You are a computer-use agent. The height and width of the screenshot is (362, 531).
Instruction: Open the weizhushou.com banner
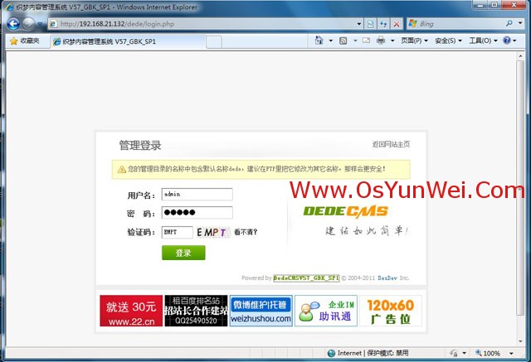pos(261,311)
